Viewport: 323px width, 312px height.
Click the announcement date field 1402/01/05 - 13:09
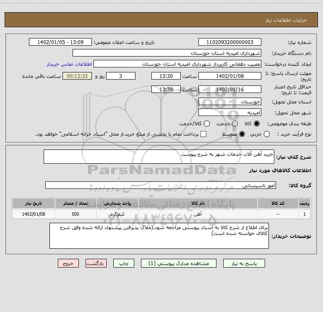click(60, 42)
